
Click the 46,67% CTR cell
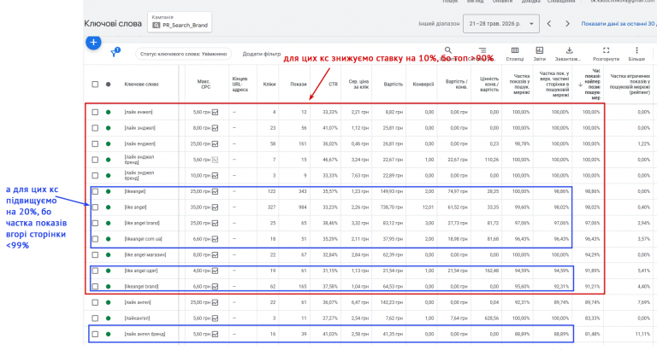click(330, 160)
